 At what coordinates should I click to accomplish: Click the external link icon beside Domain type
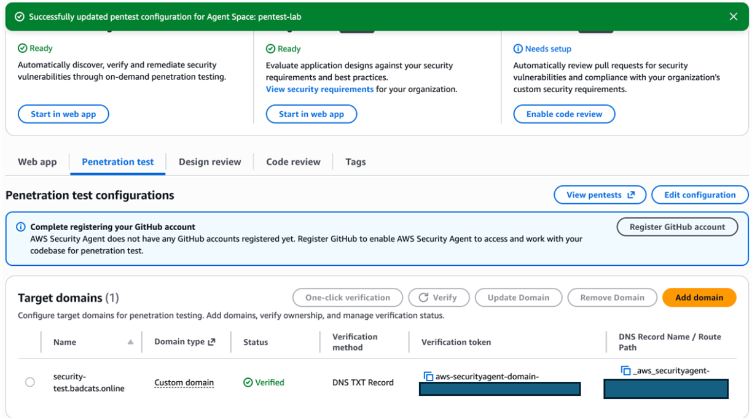(212, 342)
